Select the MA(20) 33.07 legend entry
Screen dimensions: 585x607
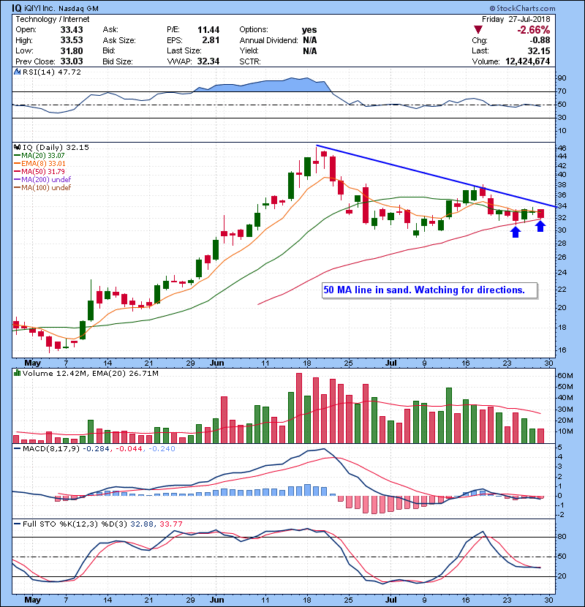pyautogui.click(x=39, y=155)
